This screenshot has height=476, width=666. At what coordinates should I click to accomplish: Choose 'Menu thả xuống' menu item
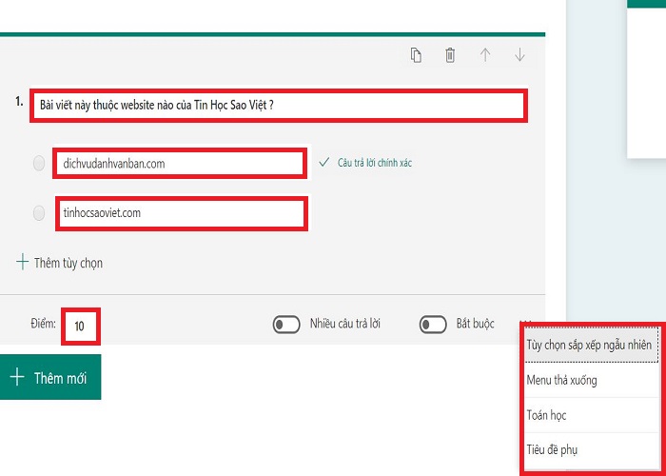[591, 380]
